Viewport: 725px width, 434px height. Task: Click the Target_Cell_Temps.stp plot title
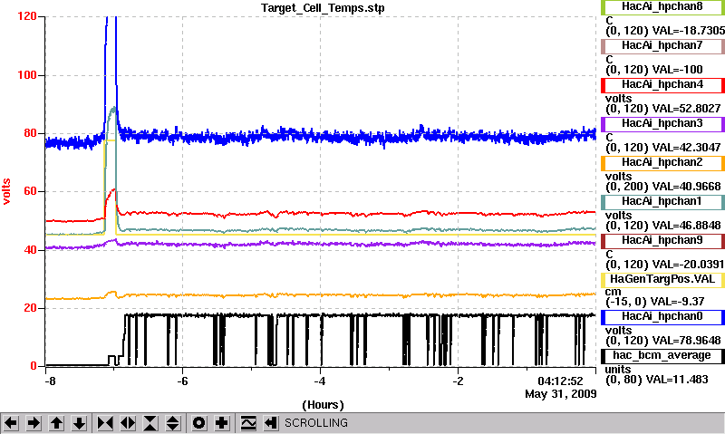coord(323,8)
